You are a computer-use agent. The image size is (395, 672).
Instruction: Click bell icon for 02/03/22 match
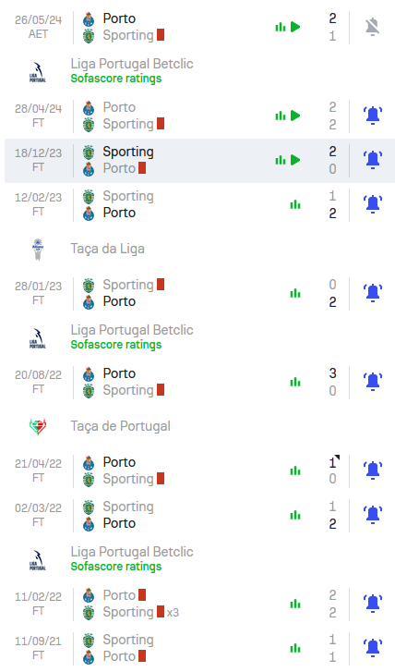(x=372, y=515)
